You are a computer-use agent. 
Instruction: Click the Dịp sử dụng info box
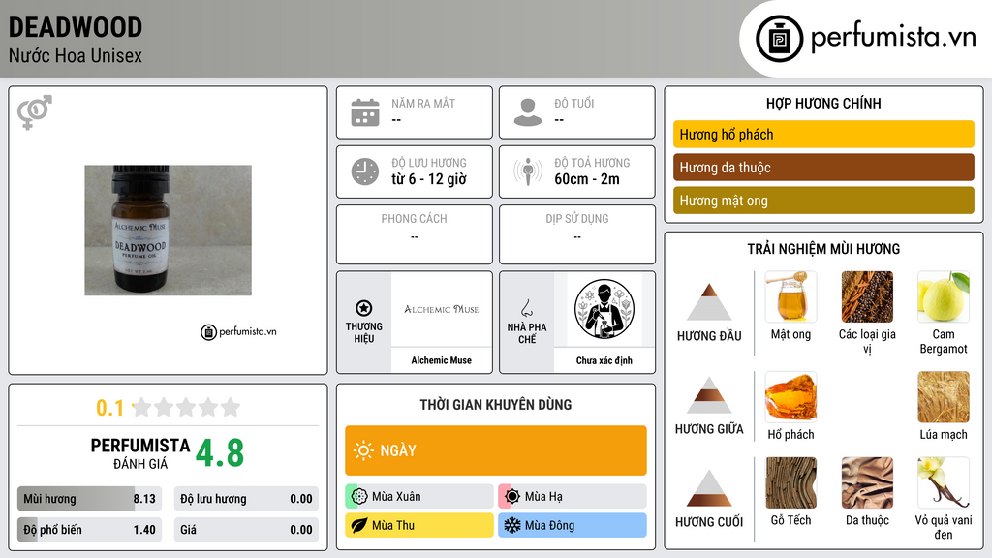(x=577, y=234)
